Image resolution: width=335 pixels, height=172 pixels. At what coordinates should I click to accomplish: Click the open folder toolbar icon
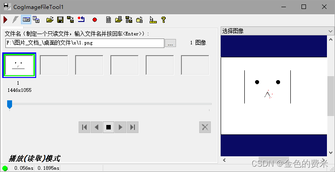50,20
